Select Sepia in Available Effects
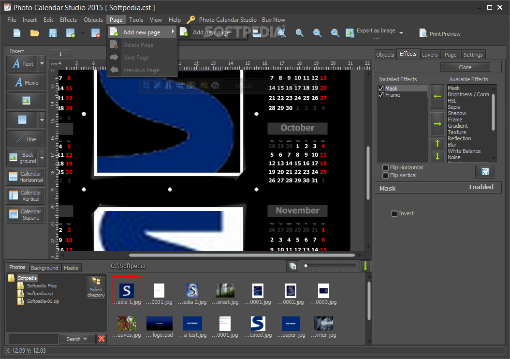Viewport: 510px width, 359px height. (x=454, y=107)
